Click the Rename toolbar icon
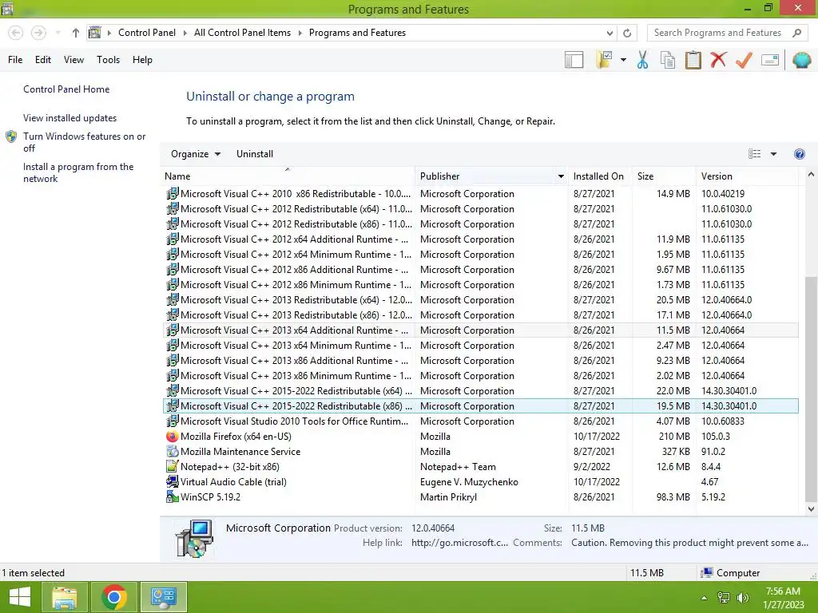The height and width of the screenshot is (613, 818). 770,60
